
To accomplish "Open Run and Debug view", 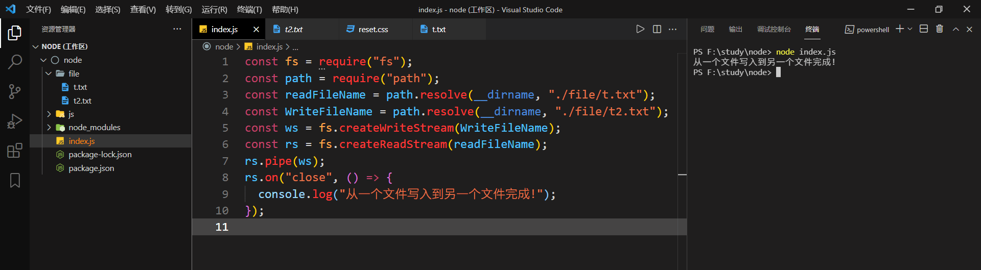I will (x=15, y=121).
